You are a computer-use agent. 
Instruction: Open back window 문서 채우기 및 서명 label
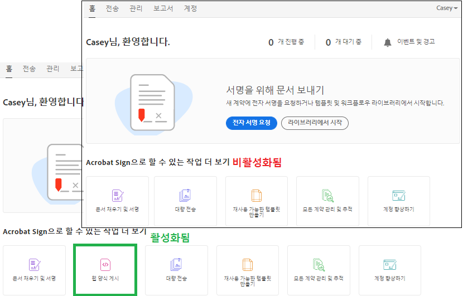point(34,278)
